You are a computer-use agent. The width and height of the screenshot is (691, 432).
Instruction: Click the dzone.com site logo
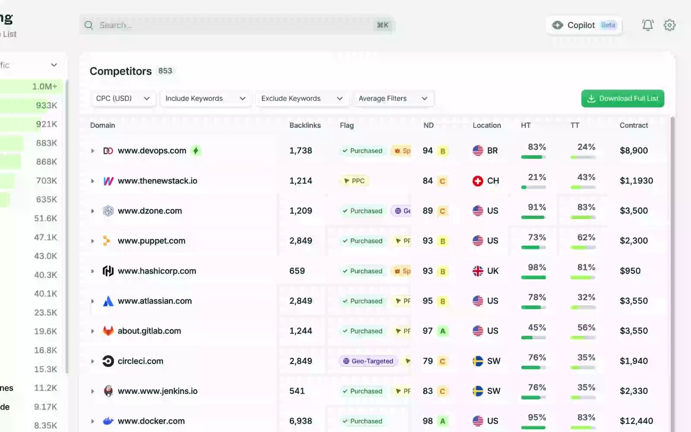(x=108, y=211)
